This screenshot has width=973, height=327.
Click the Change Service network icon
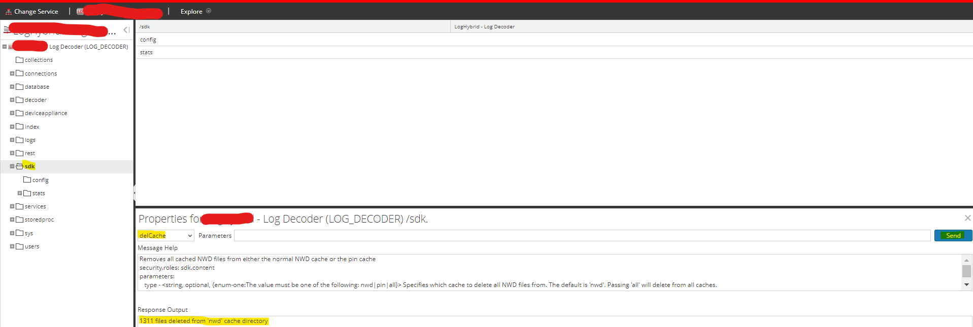[x=9, y=11]
